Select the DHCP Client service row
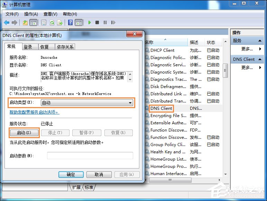267x201 pixels. [162, 50]
